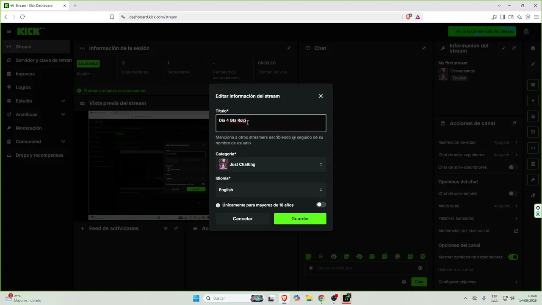
Task: Select Stream in the sidebar
Action: pyautogui.click(x=36, y=47)
